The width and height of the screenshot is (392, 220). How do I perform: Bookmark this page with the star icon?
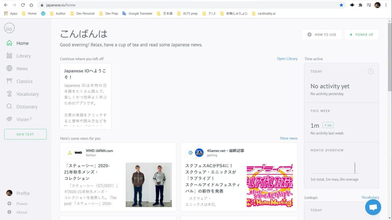point(341,5)
